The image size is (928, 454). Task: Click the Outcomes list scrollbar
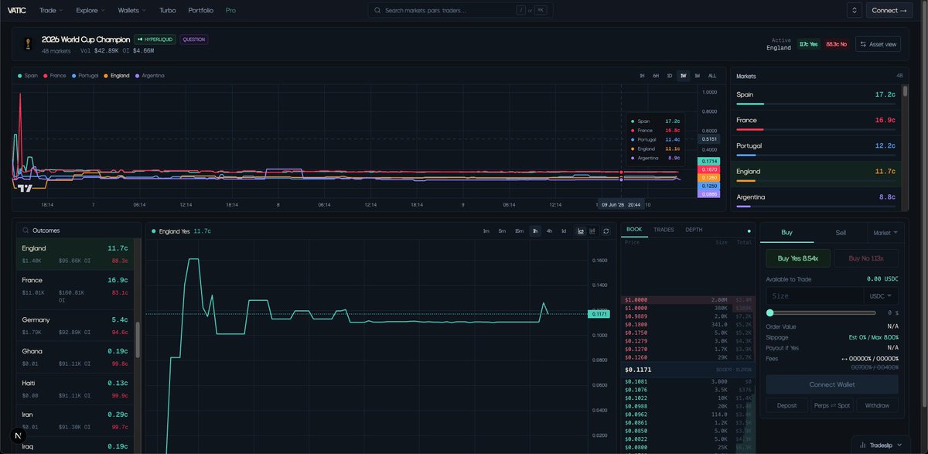coord(138,340)
